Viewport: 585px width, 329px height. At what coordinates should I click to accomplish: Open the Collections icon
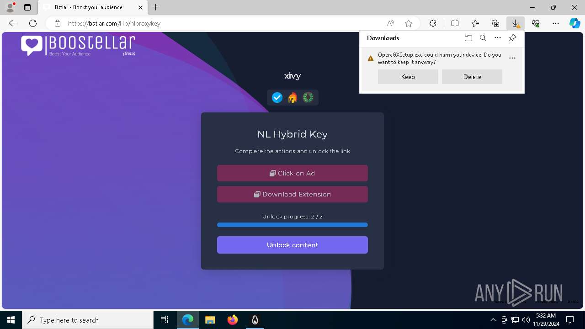[x=495, y=23]
